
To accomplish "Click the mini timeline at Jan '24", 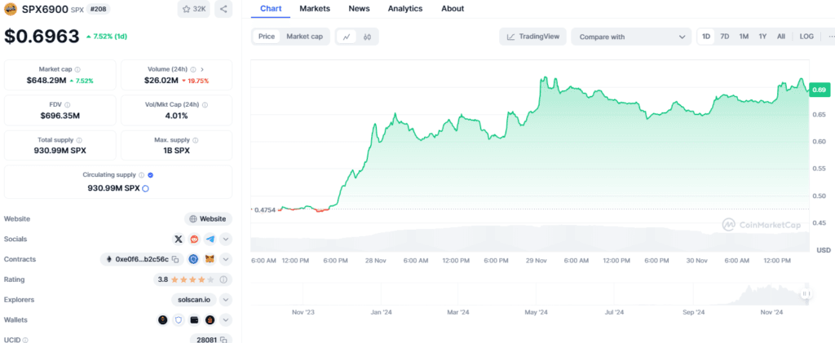I will (x=381, y=313).
